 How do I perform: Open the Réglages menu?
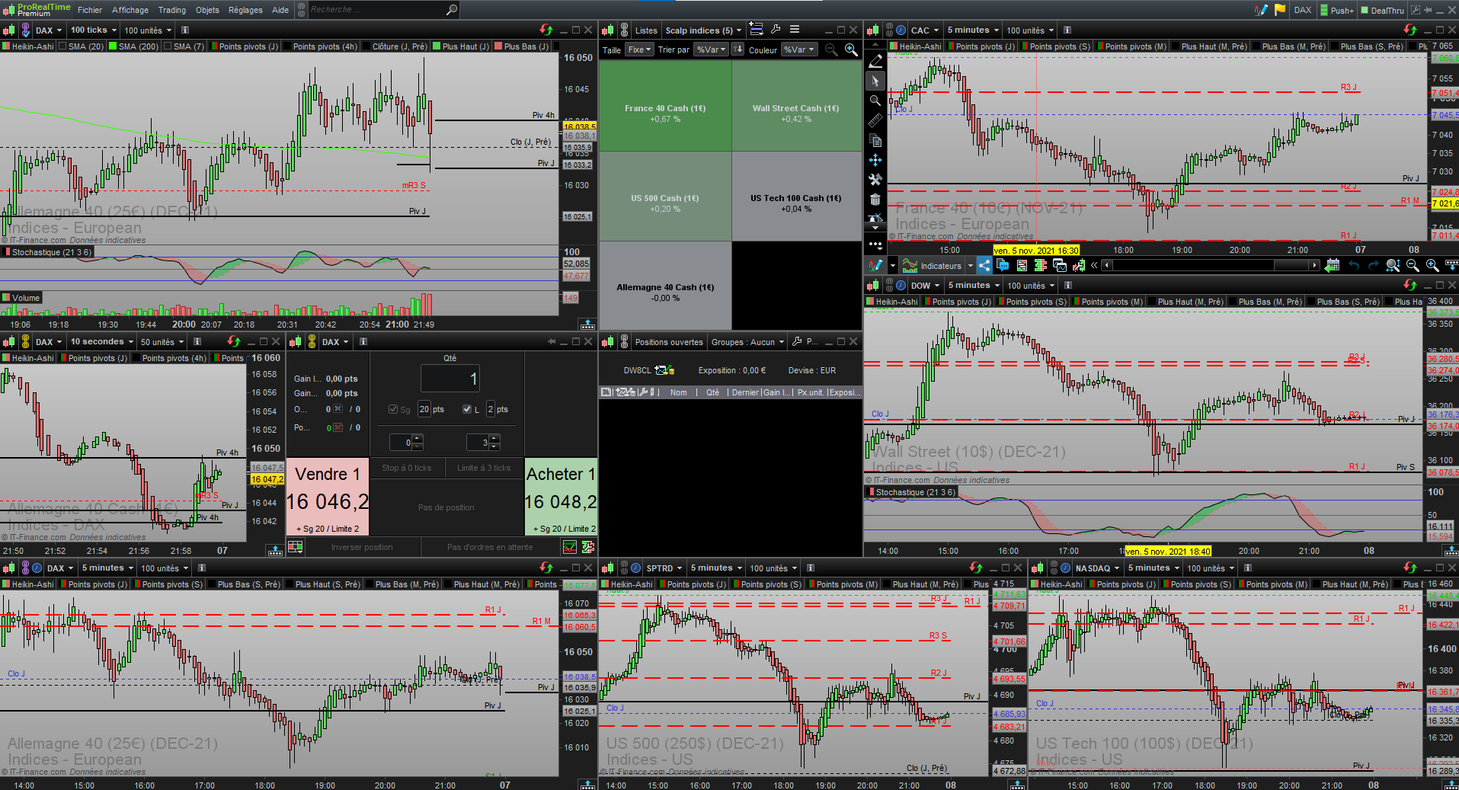click(x=245, y=10)
